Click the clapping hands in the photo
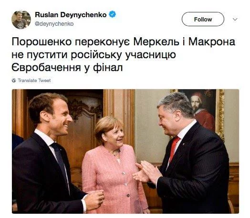Image resolution: width=250 pixels, height=218 pixels. 147,172
